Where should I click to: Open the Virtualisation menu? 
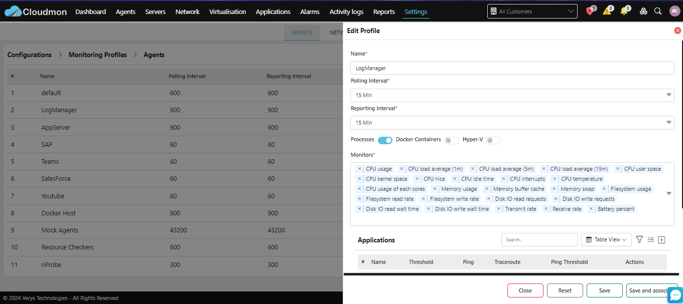228,12
